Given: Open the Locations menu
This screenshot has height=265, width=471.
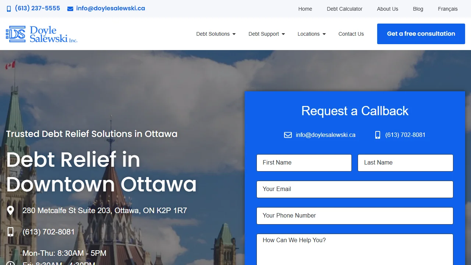Looking at the screenshot, I should pos(309,34).
